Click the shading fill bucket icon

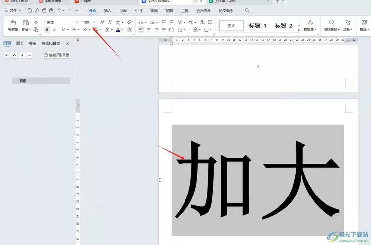click(x=195, y=29)
